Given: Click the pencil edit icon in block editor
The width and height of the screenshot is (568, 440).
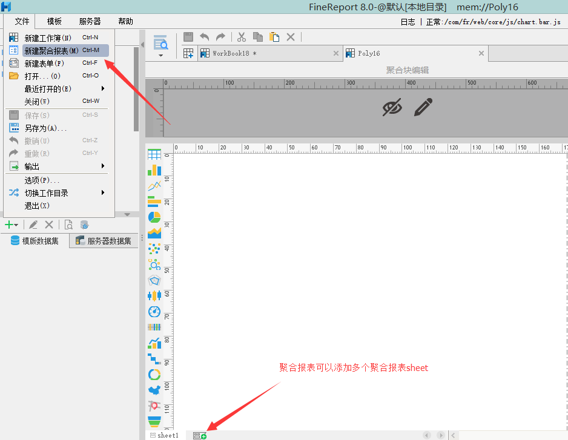Looking at the screenshot, I should (423, 107).
